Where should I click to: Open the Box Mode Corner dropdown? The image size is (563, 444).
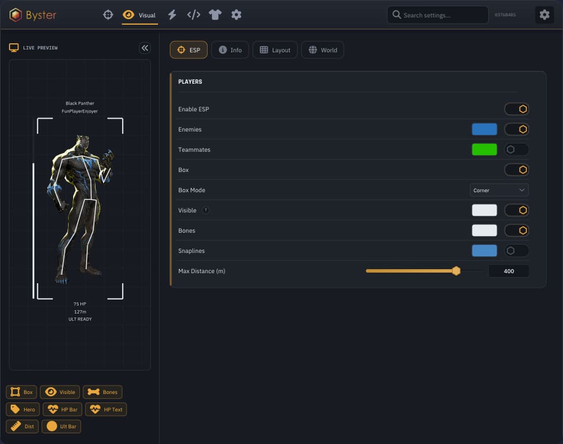point(499,190)
